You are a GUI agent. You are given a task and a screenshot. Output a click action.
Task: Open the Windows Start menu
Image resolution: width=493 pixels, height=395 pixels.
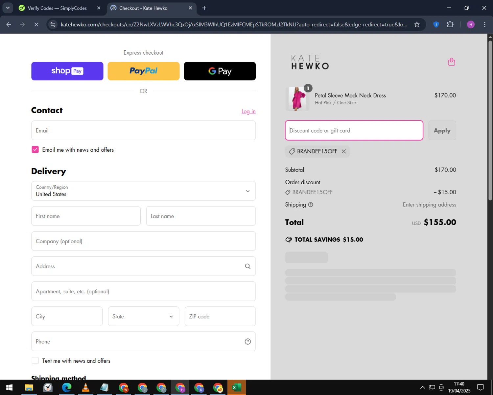click(9, 387)
